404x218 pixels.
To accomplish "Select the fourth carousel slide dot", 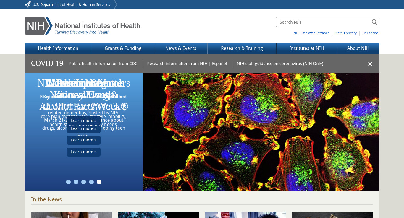I will [91, 182].
